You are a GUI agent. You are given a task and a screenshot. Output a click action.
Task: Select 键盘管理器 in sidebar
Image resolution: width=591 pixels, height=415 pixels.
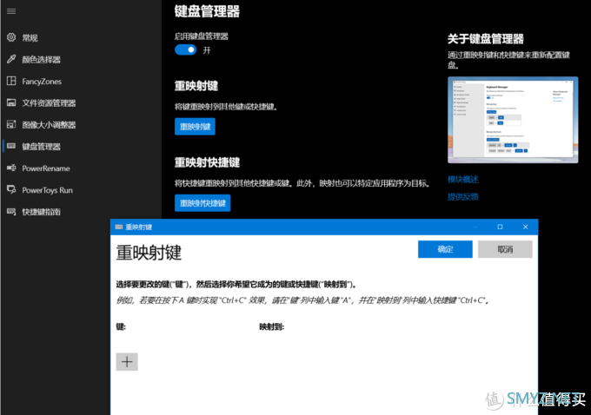(41, 147)
